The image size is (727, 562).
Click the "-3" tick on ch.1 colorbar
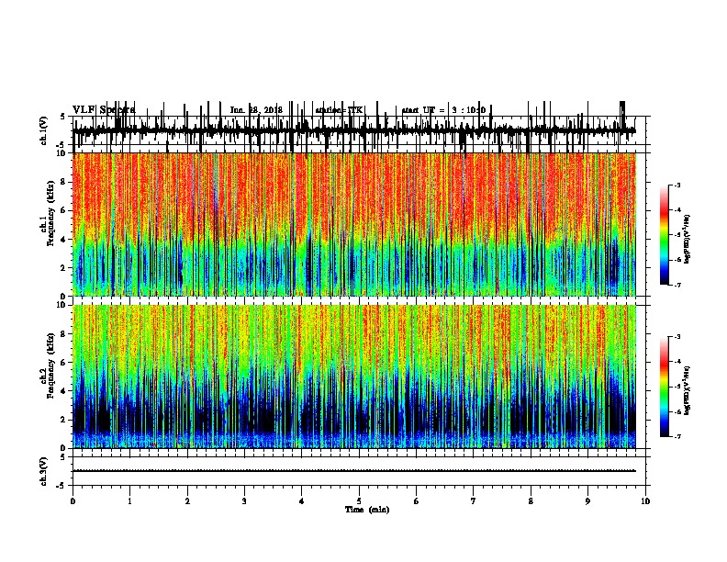click(x=677, y=185)
